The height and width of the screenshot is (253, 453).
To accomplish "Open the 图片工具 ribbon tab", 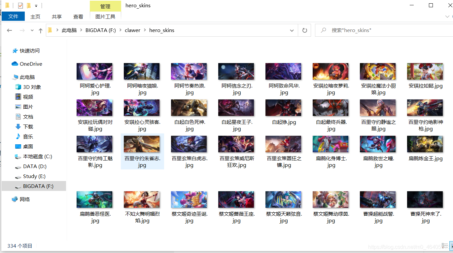I will (x=105, y=17).
